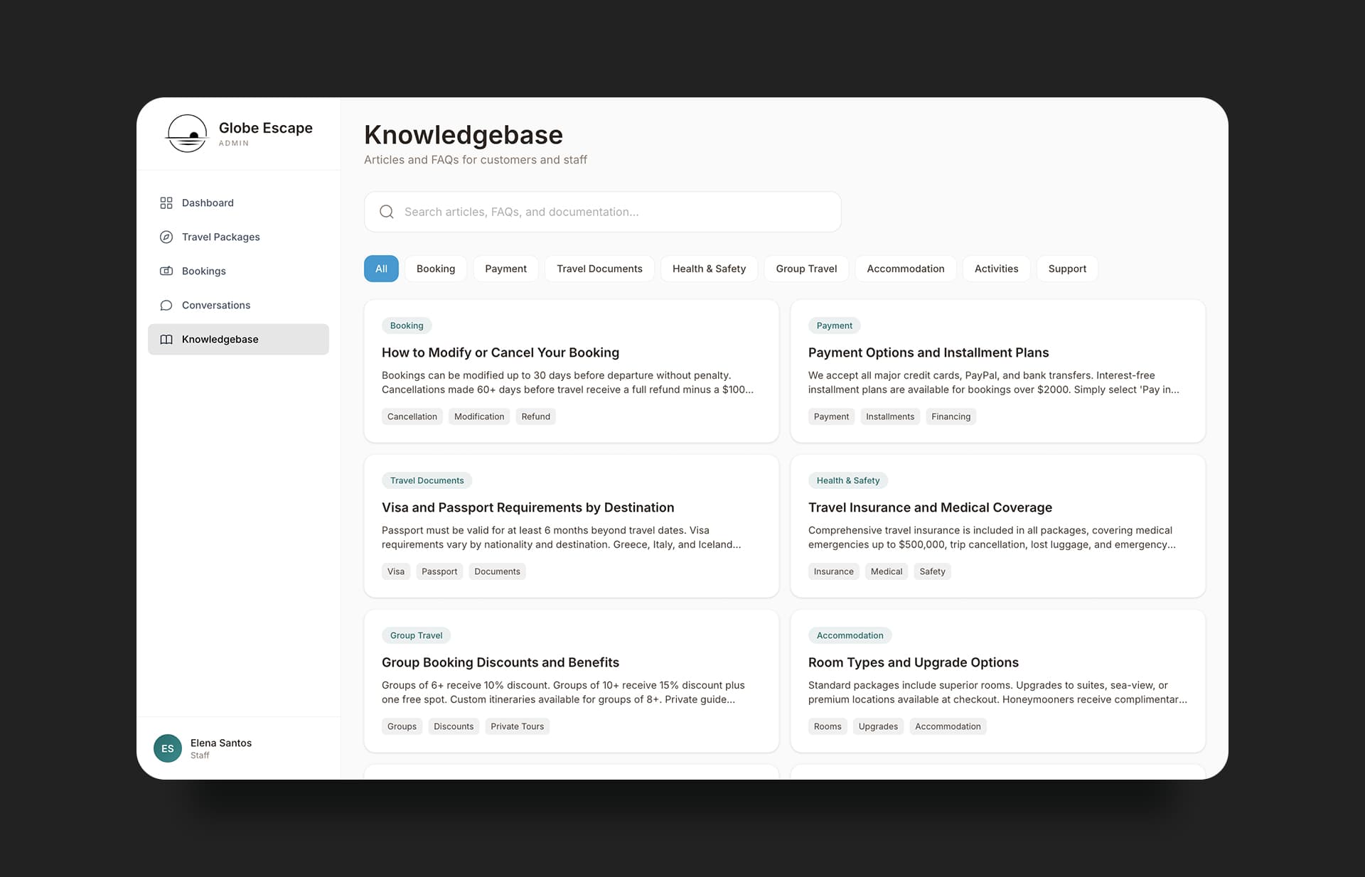
Task: Open Room Types and Upgrade Options card
Action: pyautogui.click(x=913, y=662)
